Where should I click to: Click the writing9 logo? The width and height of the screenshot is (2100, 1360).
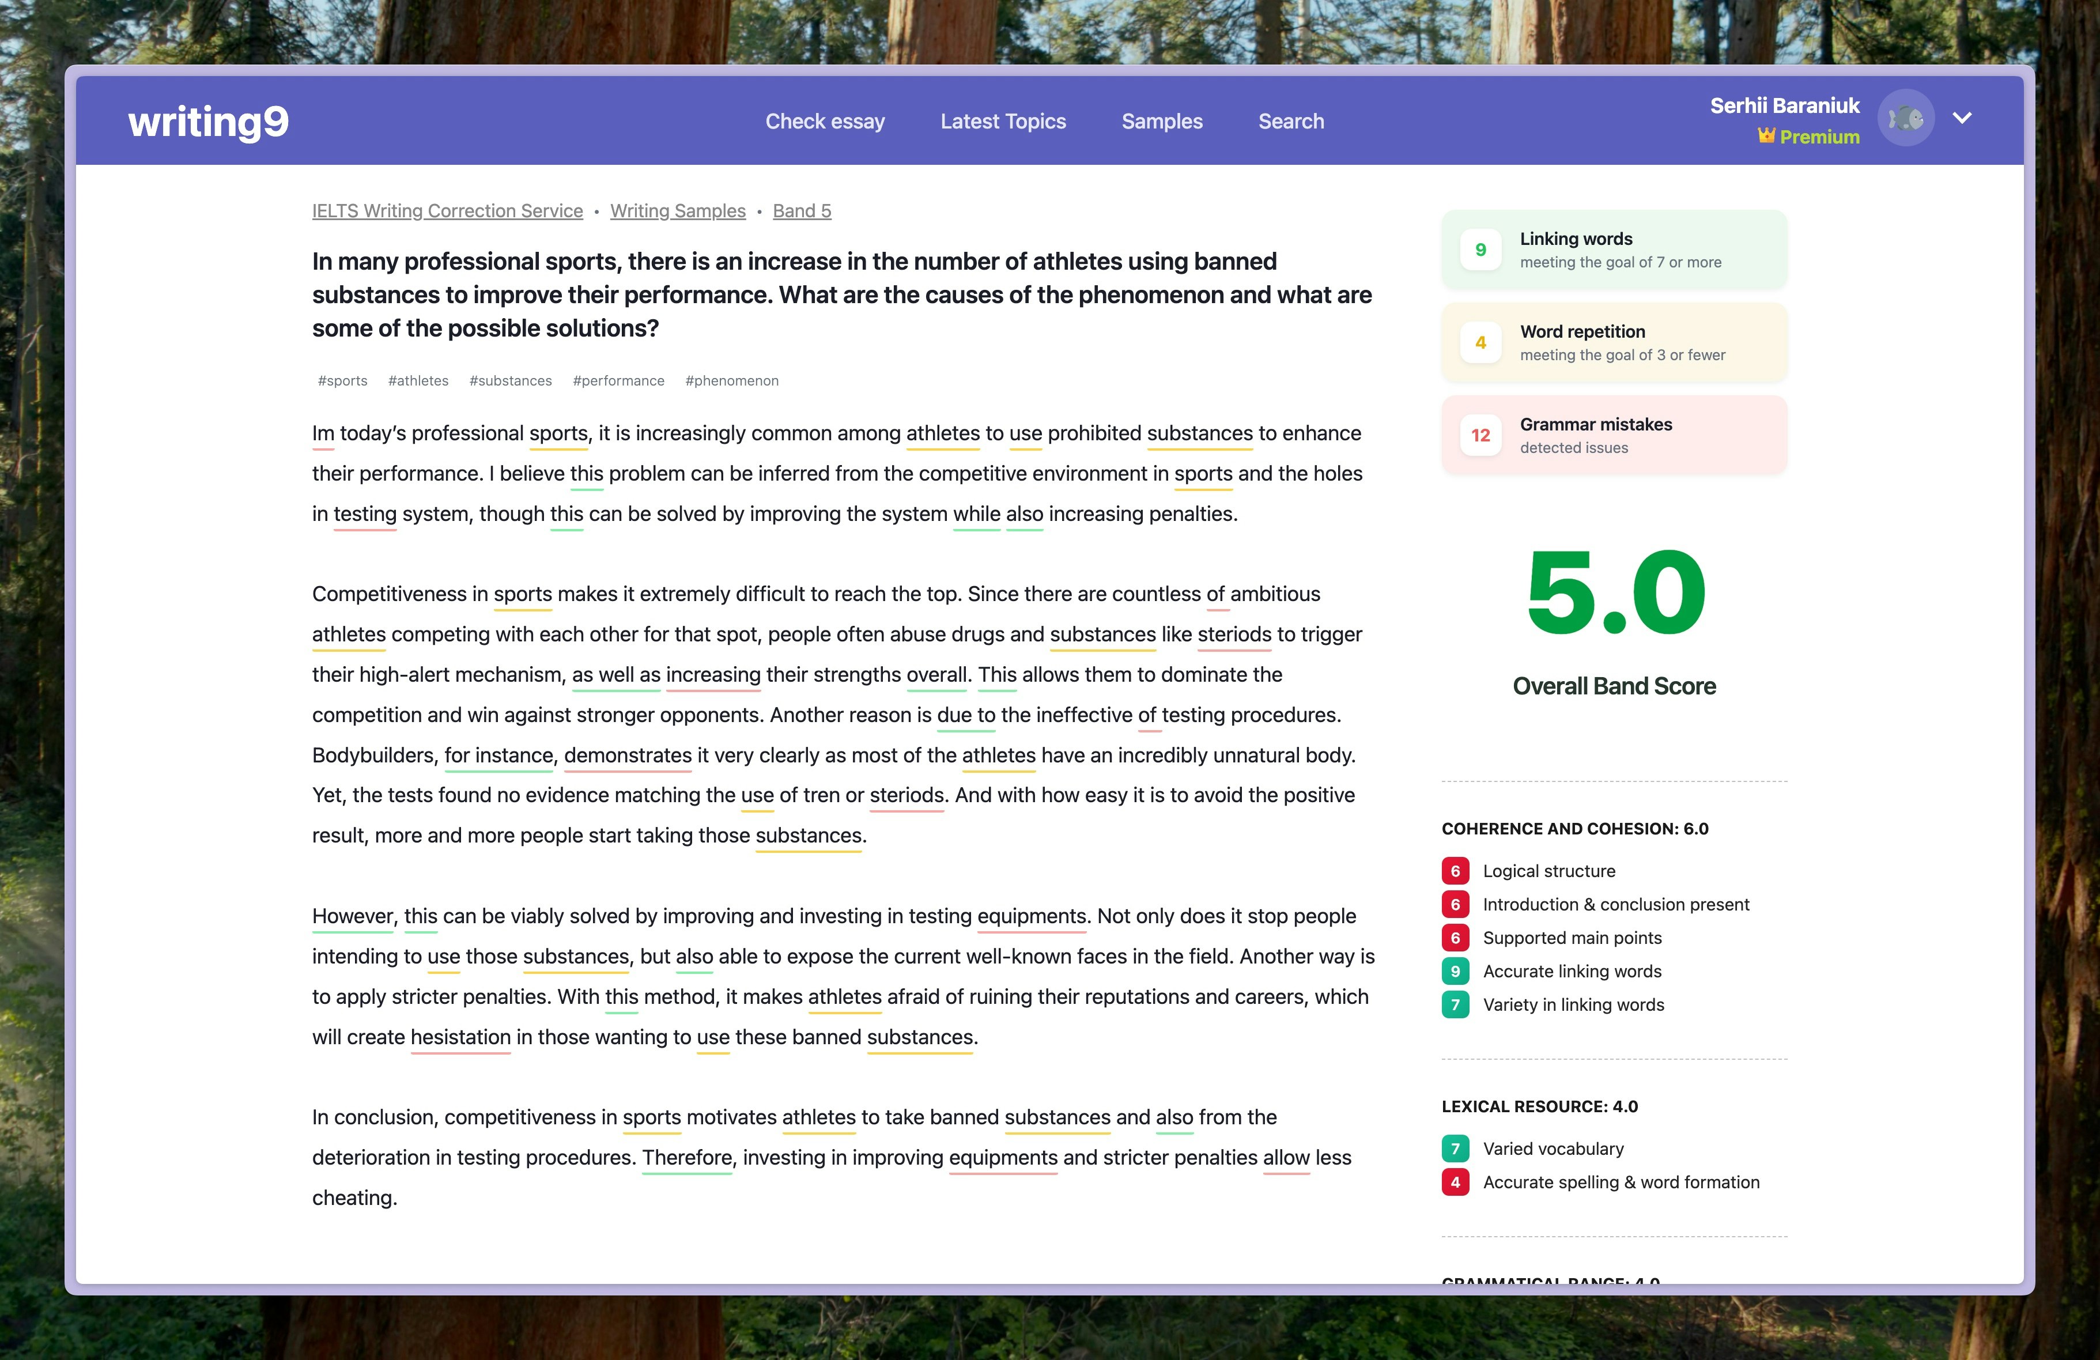[208, 121]
